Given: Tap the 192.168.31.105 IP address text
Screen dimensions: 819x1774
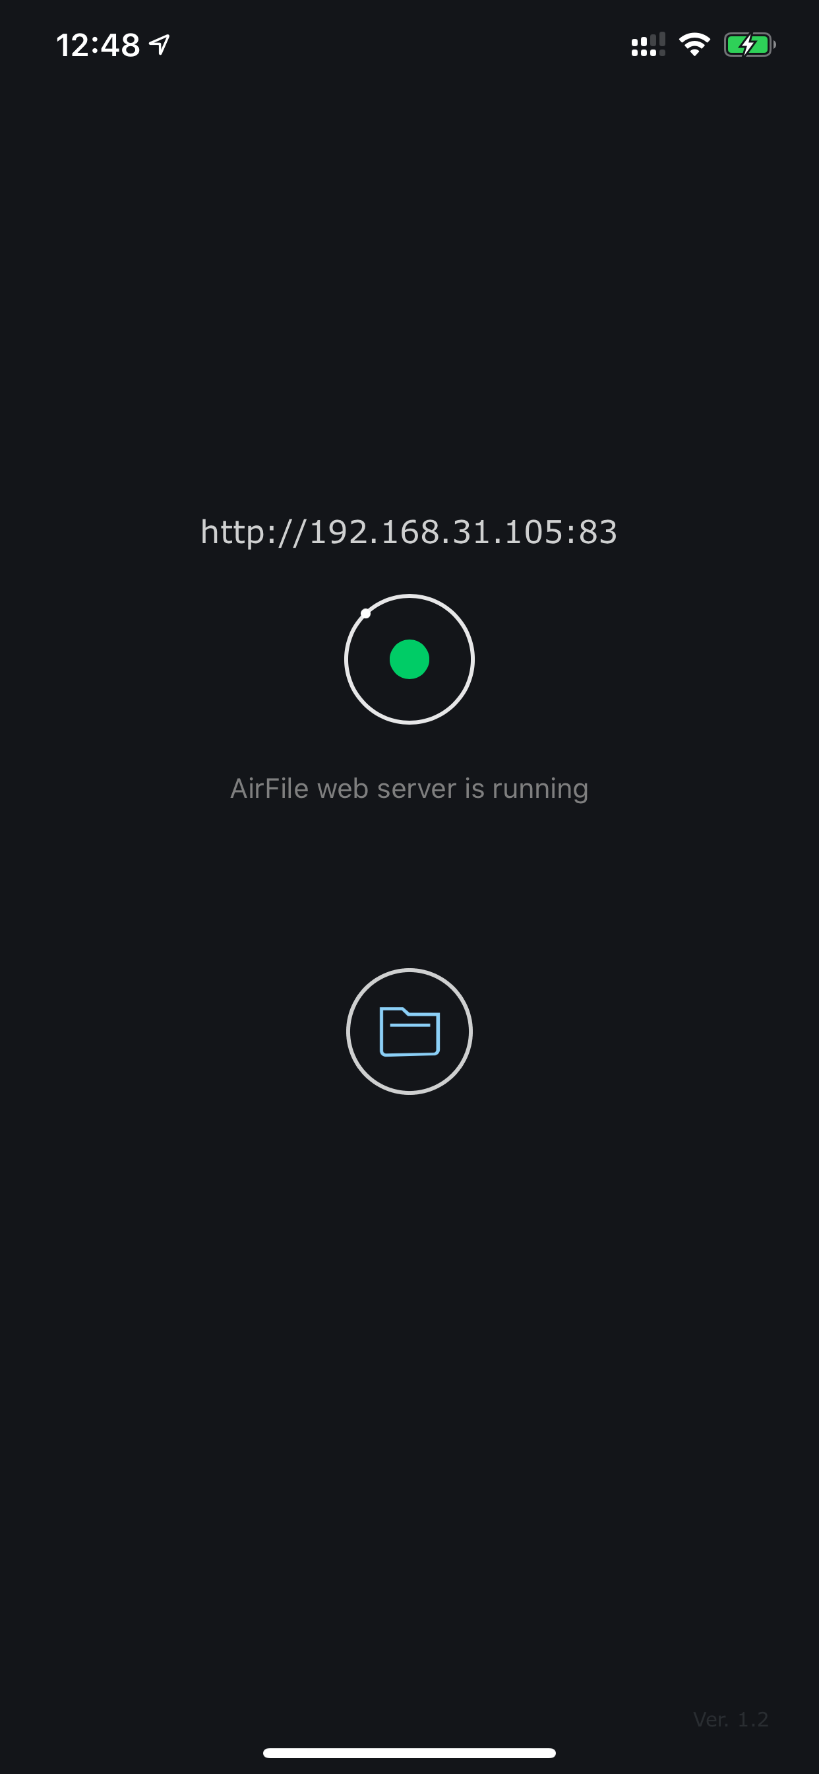Looking at the screenshot, I should (x=437, y=532).
